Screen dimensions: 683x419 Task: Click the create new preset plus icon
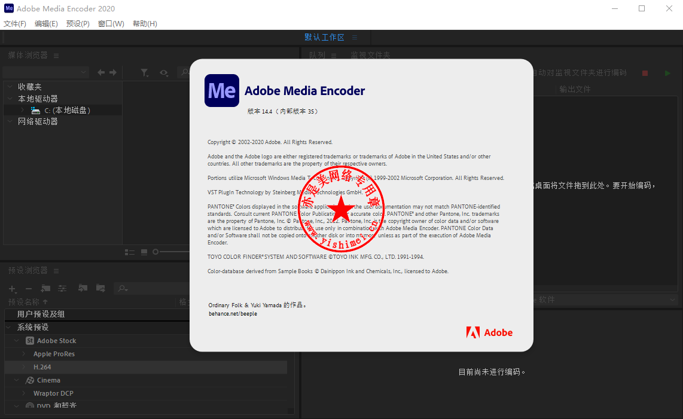click(13, 289)
